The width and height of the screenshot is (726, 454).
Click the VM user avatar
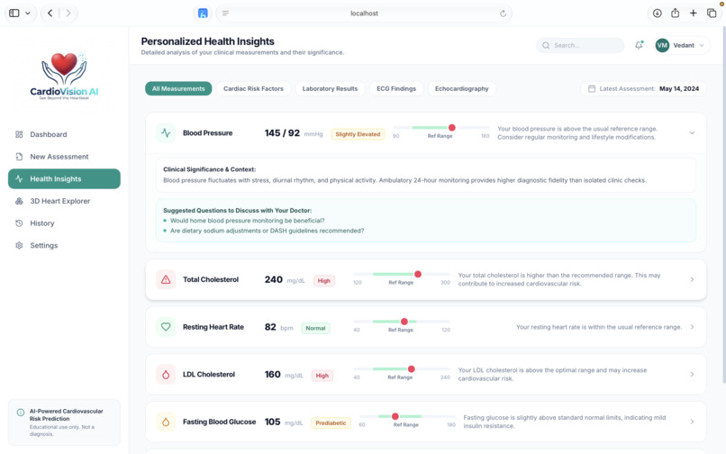(662, 45)
